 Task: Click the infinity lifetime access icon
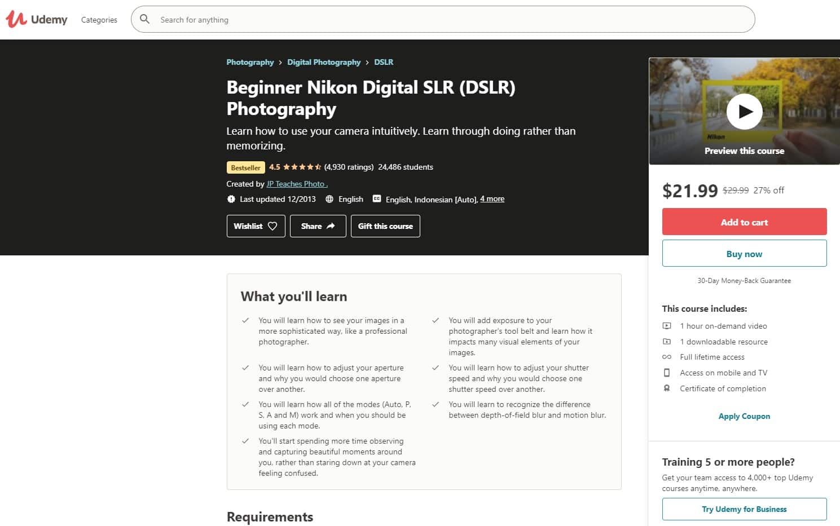click(x=667, y=357)
